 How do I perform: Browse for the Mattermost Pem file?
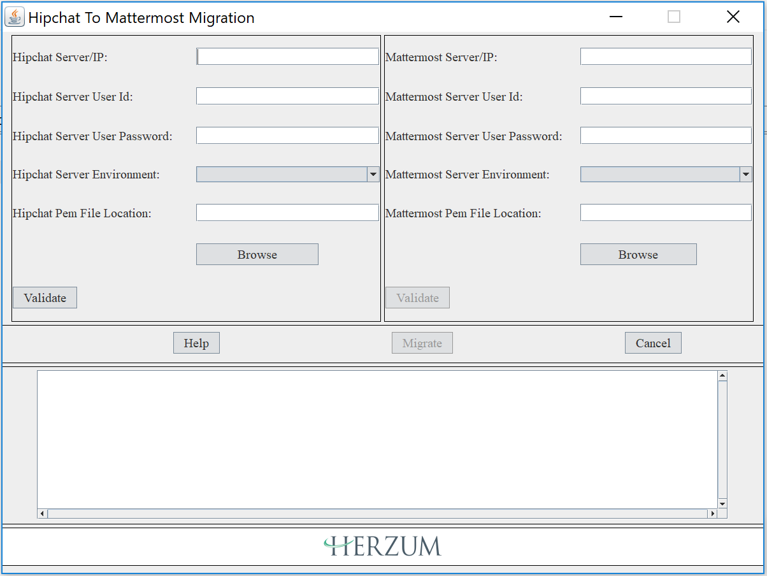[638, 254]
